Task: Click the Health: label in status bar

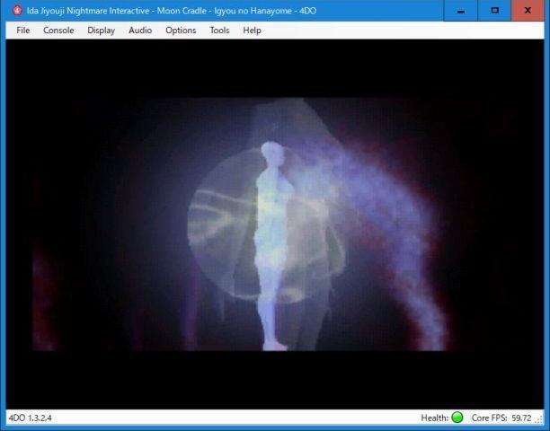Action: [435, 418]
